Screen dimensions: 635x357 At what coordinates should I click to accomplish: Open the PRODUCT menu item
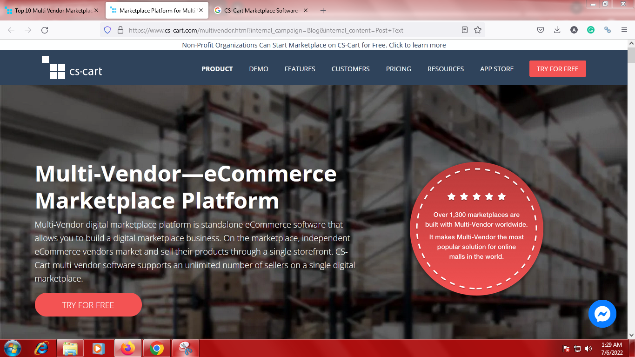[x=217, y=69]
